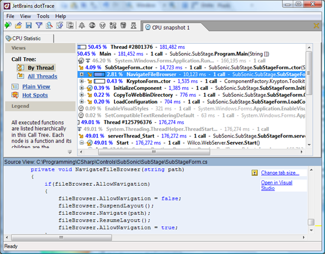Click the gray tree toolbar icon
Screen dimensions: 325x254
(82, 25)
